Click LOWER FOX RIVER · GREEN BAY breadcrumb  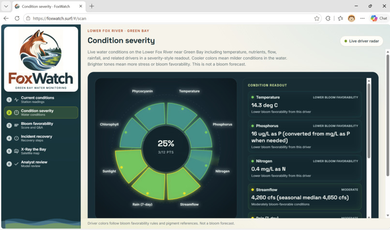118,31
